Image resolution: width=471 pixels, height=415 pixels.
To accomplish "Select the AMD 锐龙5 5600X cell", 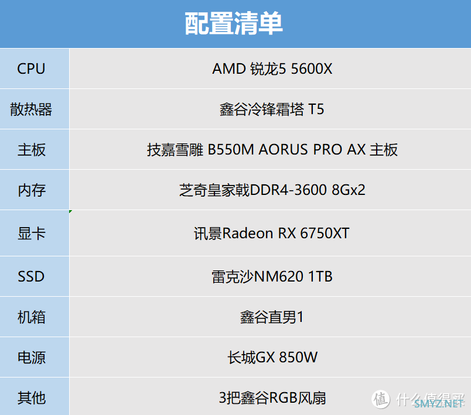I will pos(270,68).
